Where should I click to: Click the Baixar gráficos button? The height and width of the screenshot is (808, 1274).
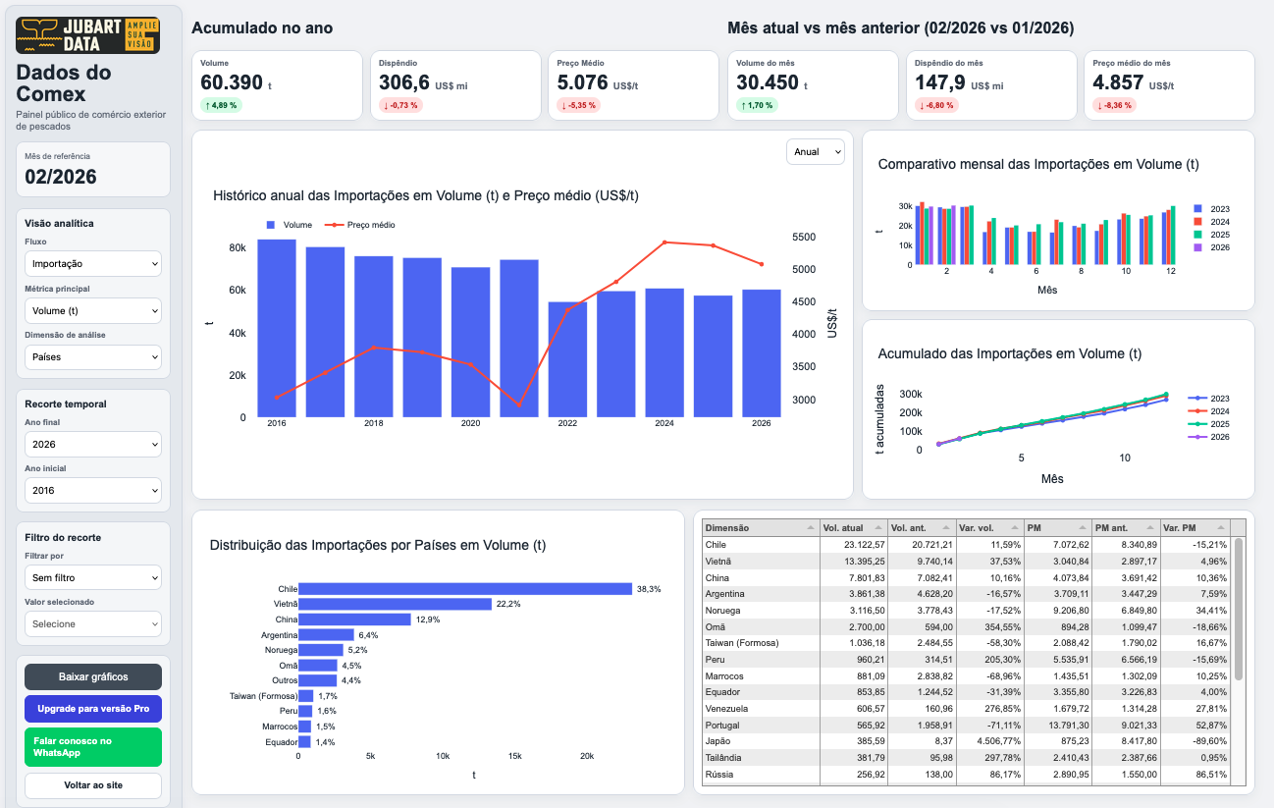[x=93, y=676]
